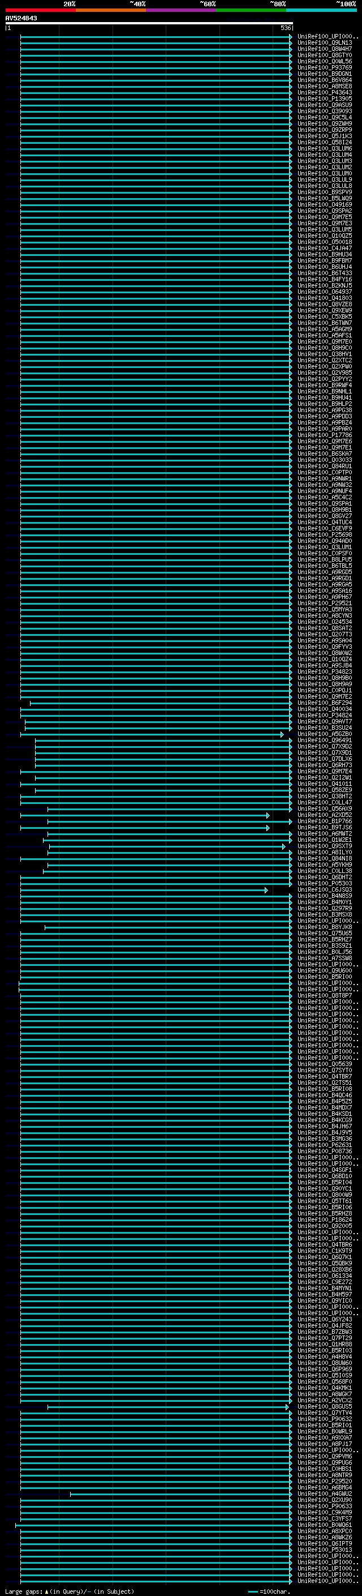Click the purple ~60% identity color bar
The image size is (362, 1596).
[x=182, y=10]
